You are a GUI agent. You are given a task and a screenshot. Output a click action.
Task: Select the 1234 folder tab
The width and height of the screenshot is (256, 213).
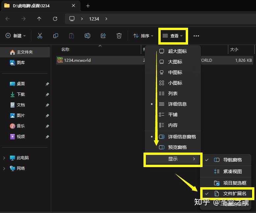click(41, 6)
